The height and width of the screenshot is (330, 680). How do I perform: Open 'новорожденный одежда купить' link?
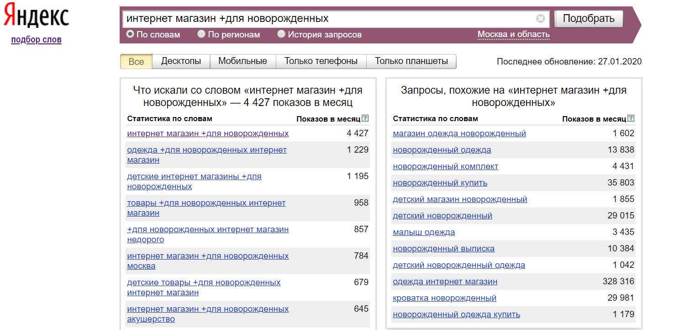456,314
